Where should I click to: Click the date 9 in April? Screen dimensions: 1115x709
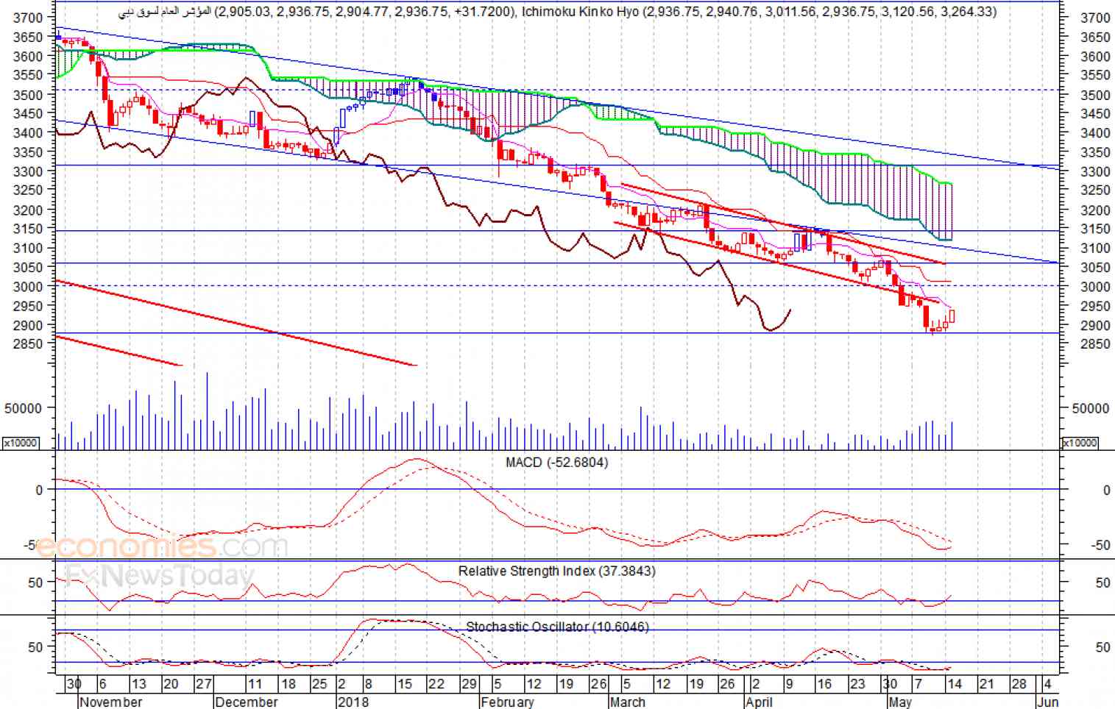coord(791,684)
